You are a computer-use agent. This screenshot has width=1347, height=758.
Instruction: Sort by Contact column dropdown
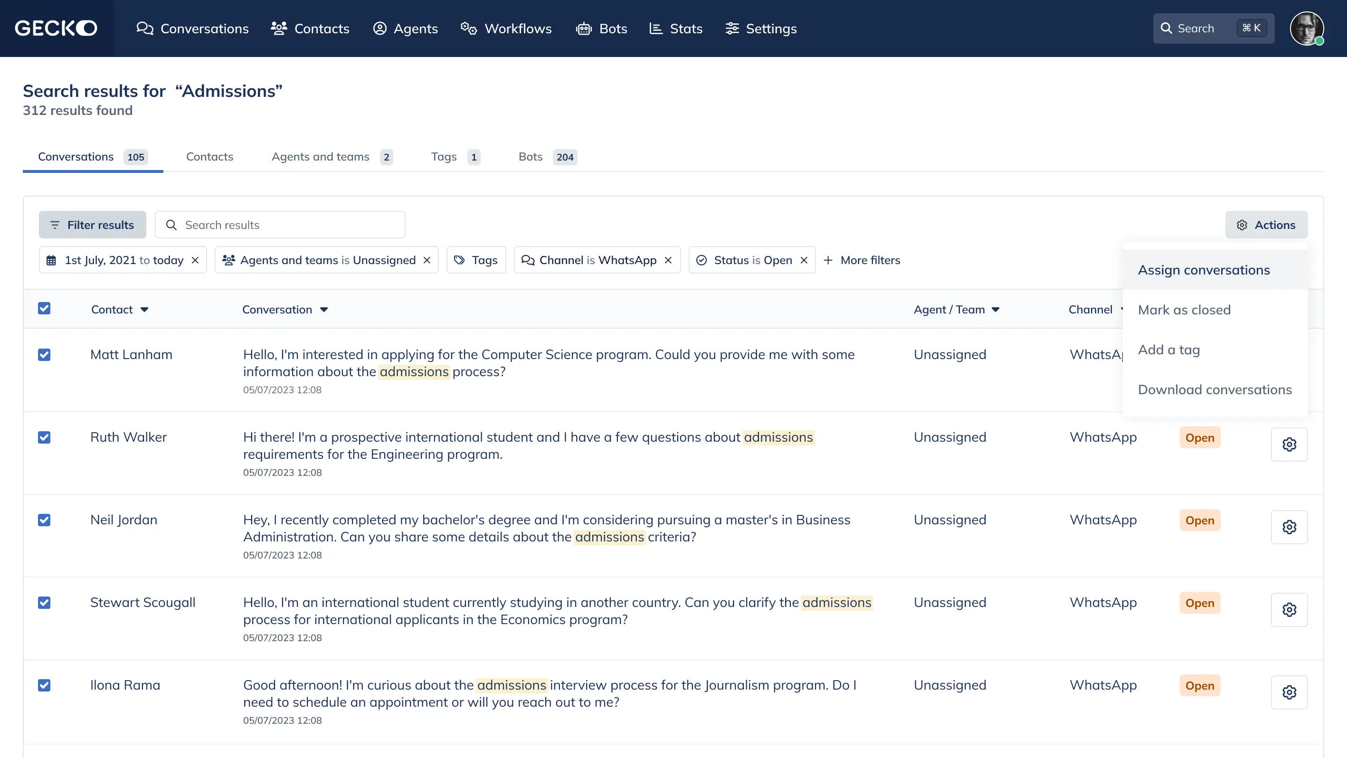144,310
